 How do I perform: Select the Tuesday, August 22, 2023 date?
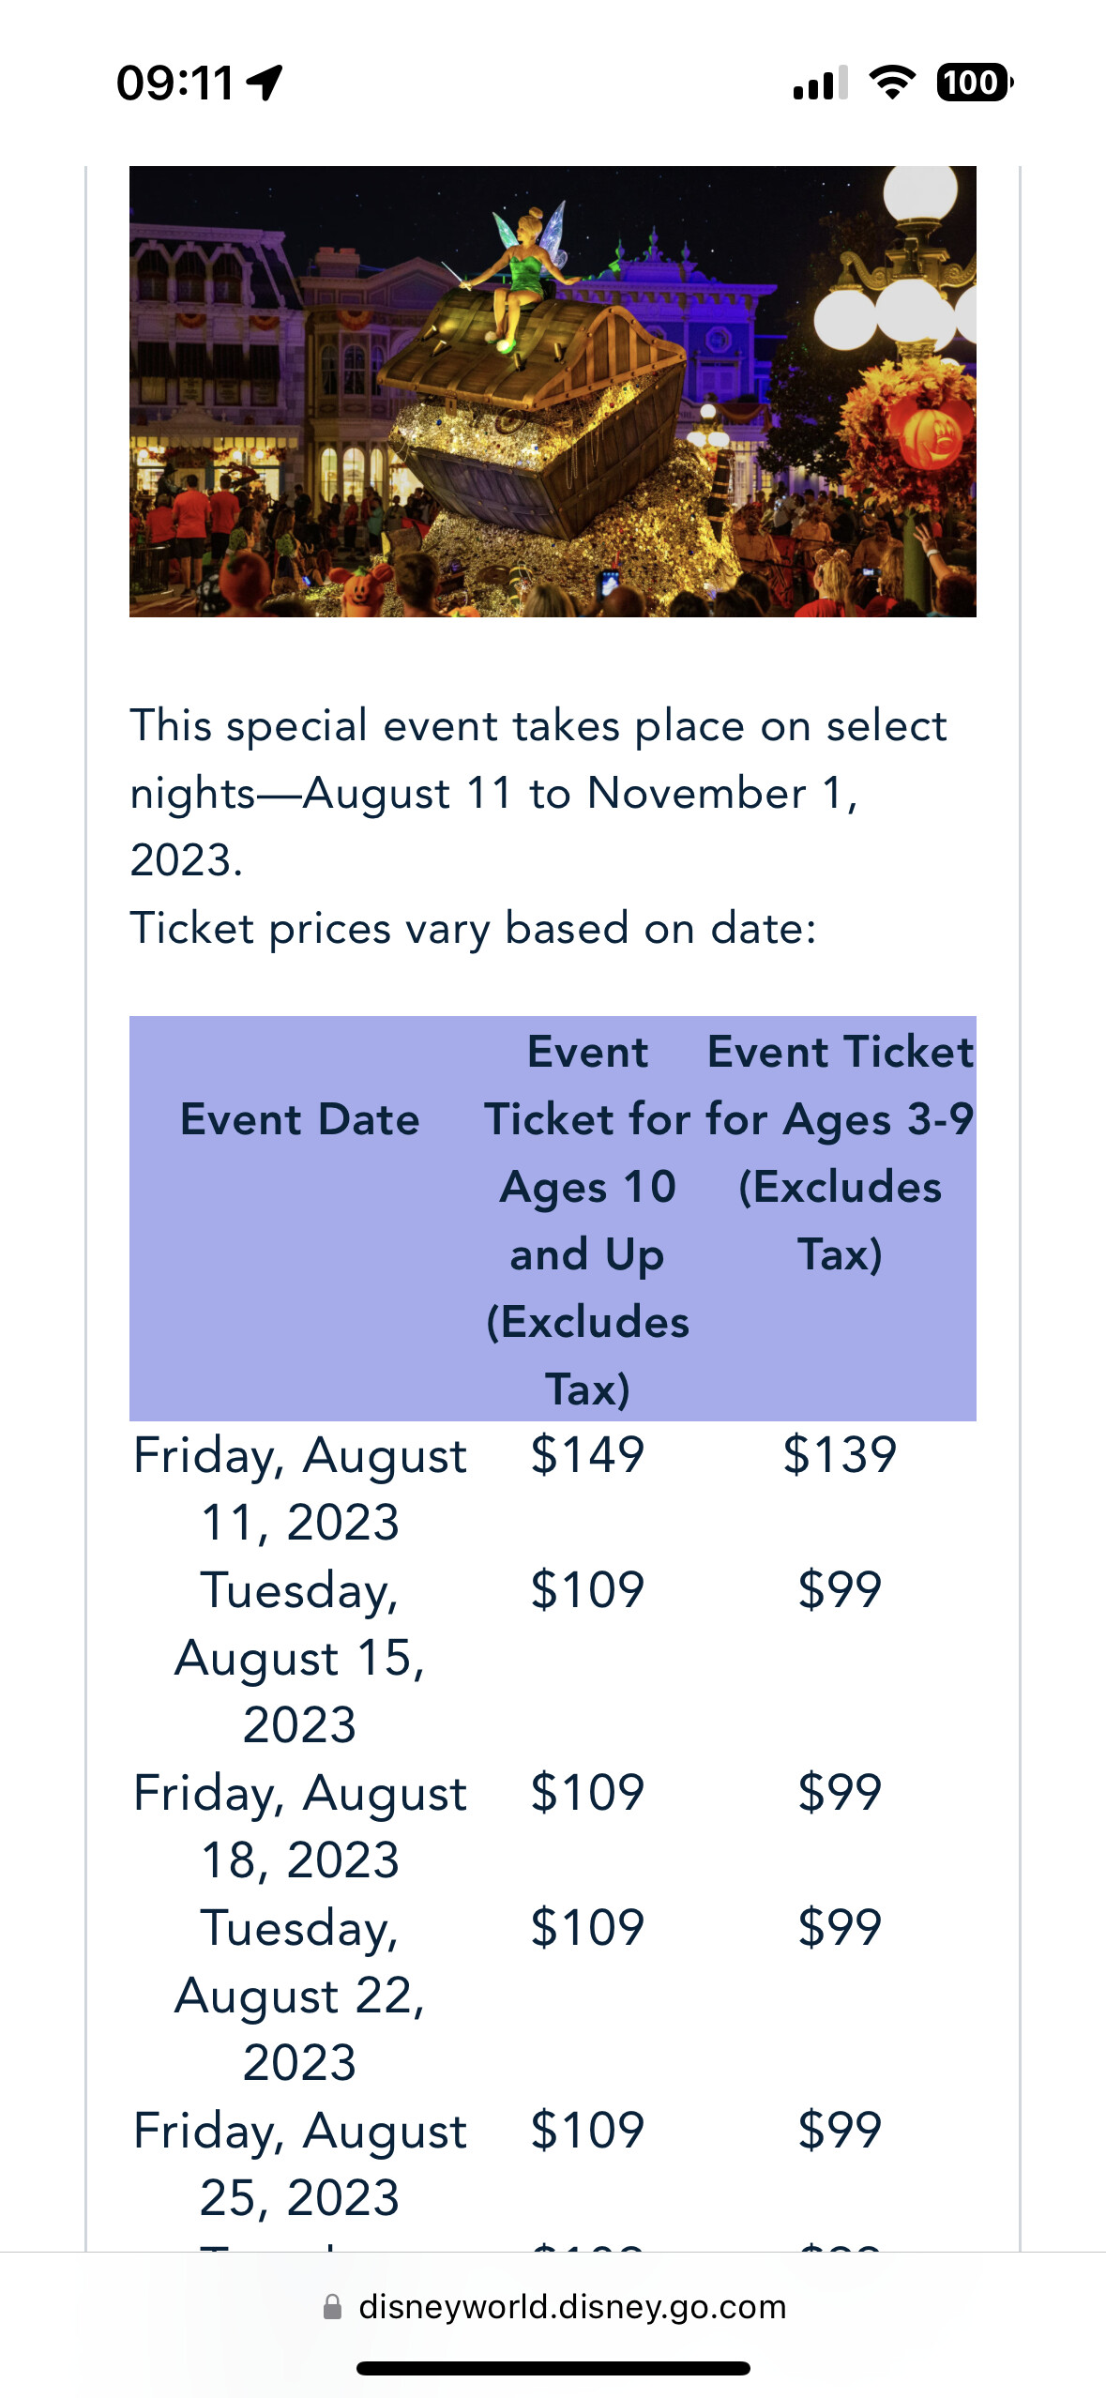click(x=300, y=1995)
